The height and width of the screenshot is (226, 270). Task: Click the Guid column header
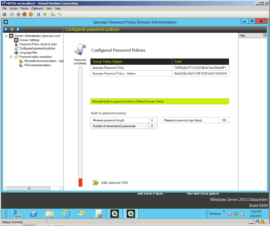click(x=201, y=62)
